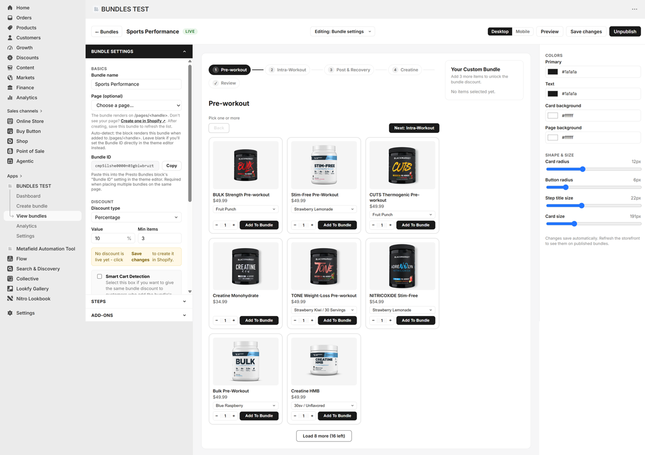The width and height of the screenshot is (645, 455).
Task: Click Next: Intra-Workout button
Action: coord(414,128)
